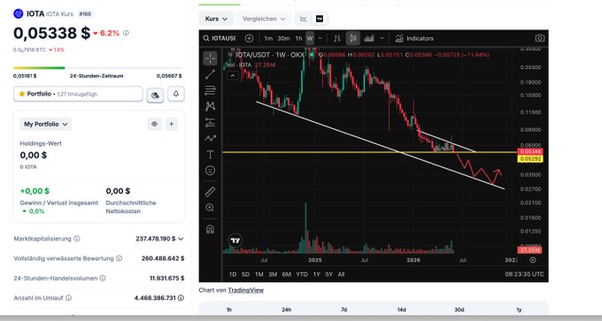Switch chart interval to 30m
The width and height of the screenshot is (602, 321).
point(283,38)
